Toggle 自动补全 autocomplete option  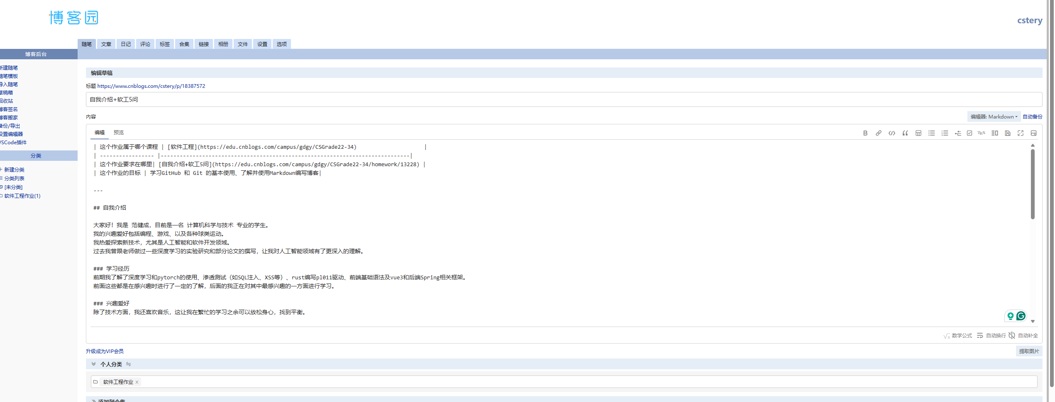coord(1023,335)
